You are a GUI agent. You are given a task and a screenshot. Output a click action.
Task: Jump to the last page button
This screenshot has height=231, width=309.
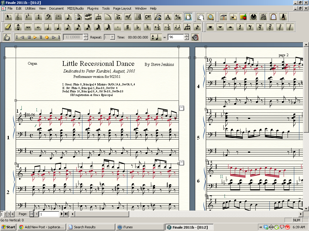tap(66, 214)
